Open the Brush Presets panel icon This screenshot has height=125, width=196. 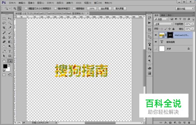point(150,49)
